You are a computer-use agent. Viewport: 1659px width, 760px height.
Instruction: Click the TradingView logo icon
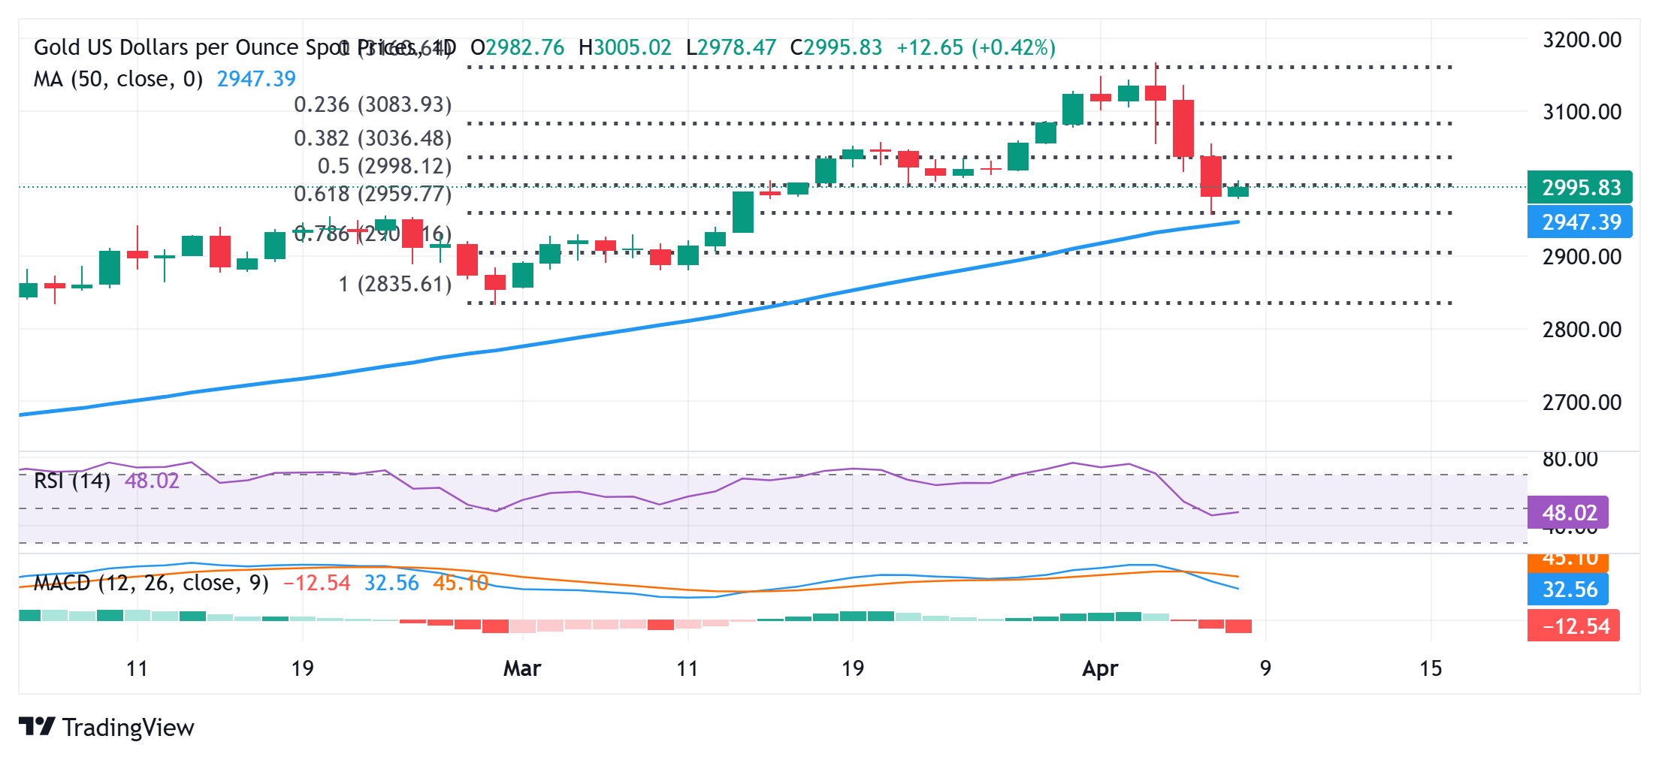pos(38,727)
